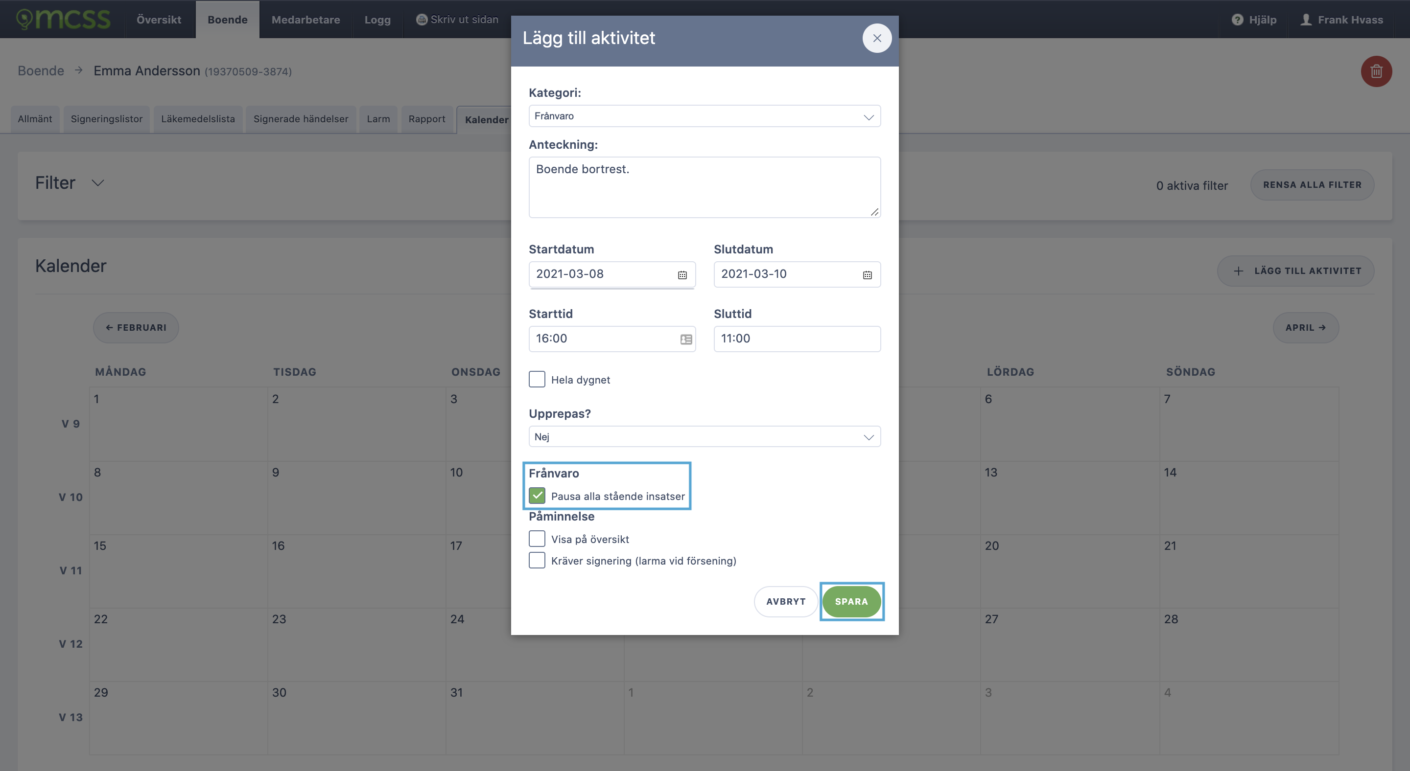The width and height of the screenshot is (1410, 771).
Task: Click RENSA ALLA FILTER button
Action: pos(1312,185)
